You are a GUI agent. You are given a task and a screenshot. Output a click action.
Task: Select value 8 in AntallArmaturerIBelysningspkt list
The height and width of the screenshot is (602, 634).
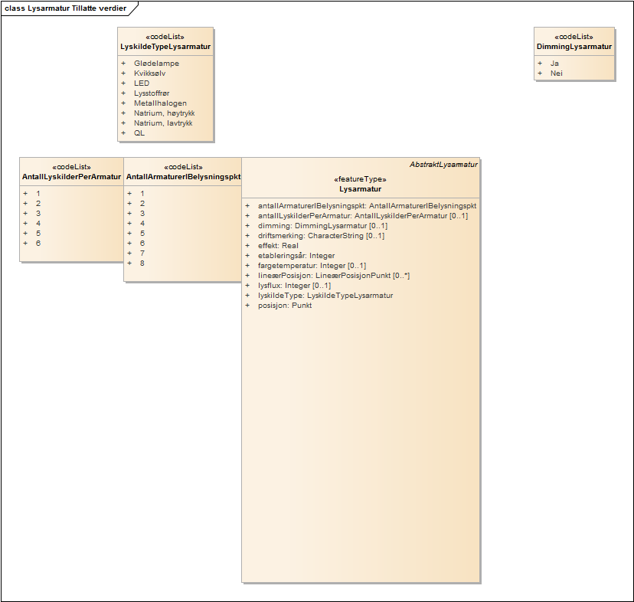142,263
